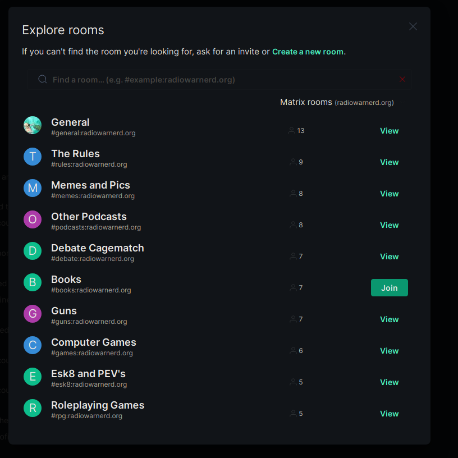The image size is (458, 458).
Task: Click the General room avatar image
Action: (x=33, y=125)
